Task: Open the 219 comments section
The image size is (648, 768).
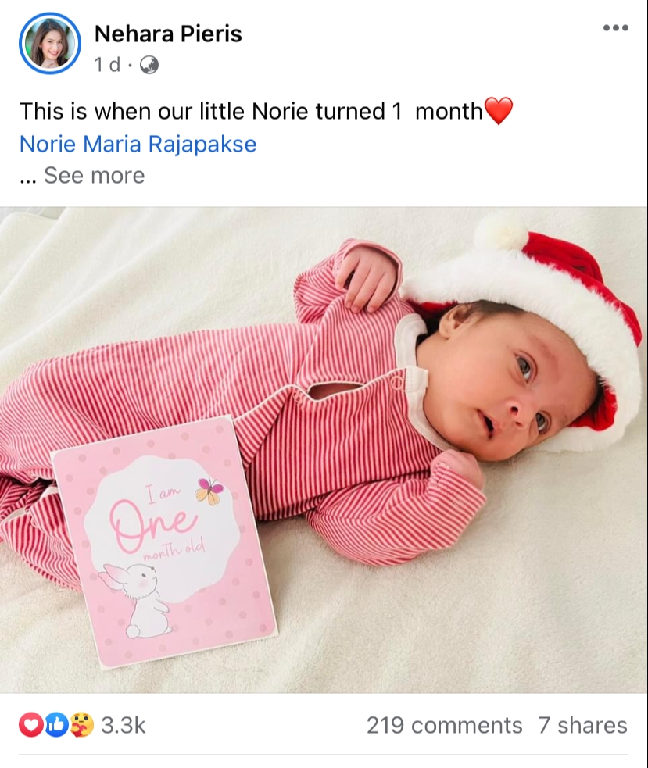Action: tap(445, 725)
